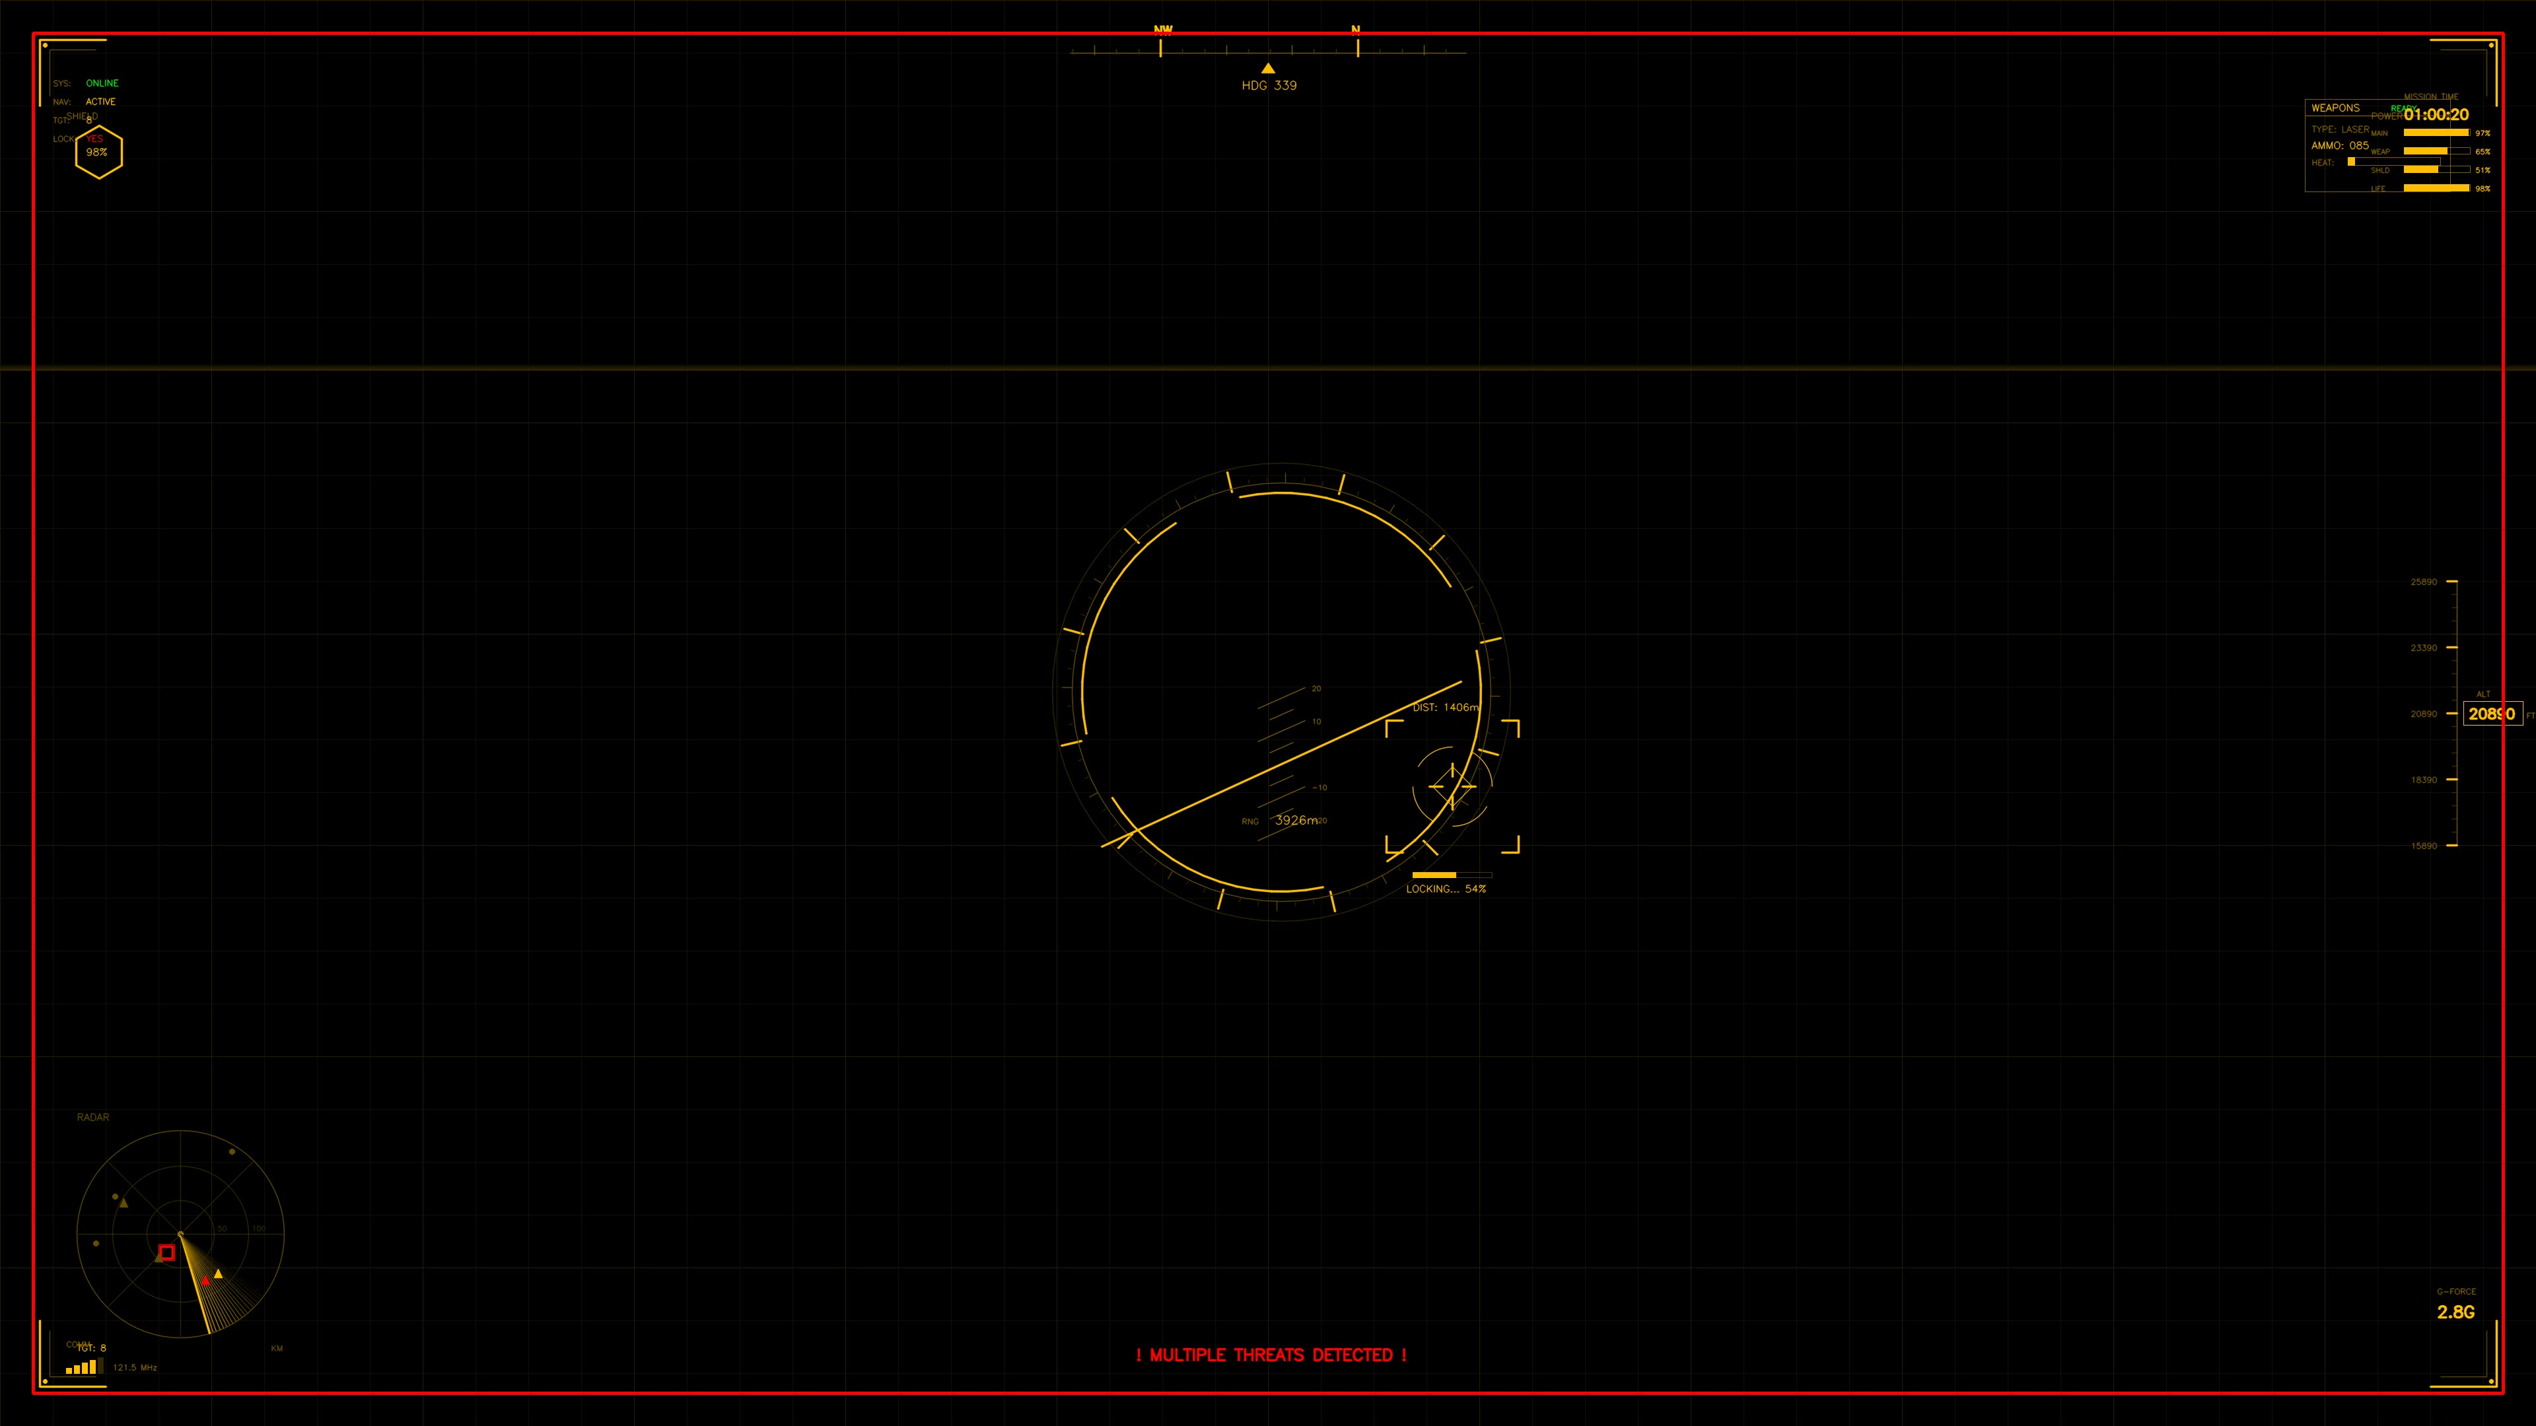Expand the RADAR display panel
Screen dimensions: 2536x1426
tap(92, 1117)
